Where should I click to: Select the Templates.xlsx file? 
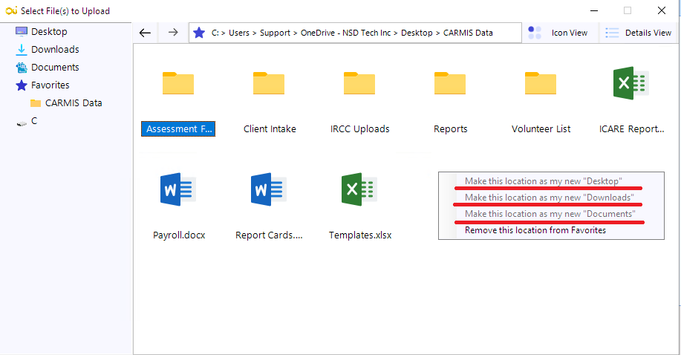point(359,189)
